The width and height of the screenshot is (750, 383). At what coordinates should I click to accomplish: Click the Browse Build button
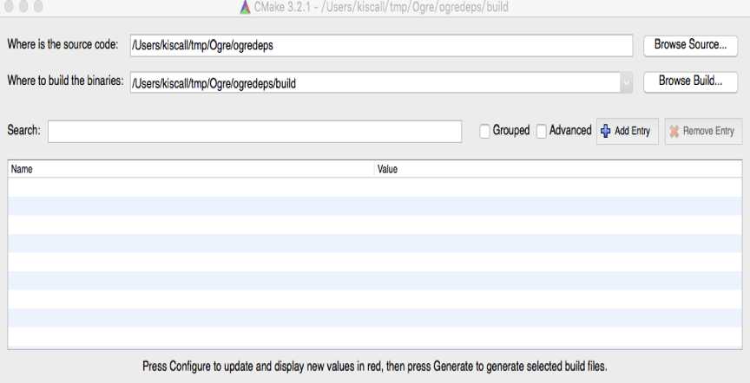click(x=690, y=81)
